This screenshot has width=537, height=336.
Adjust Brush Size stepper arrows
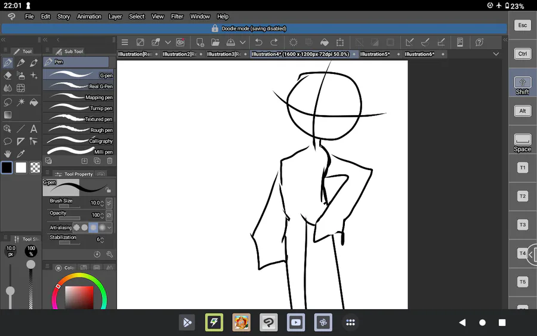point(102,203)
